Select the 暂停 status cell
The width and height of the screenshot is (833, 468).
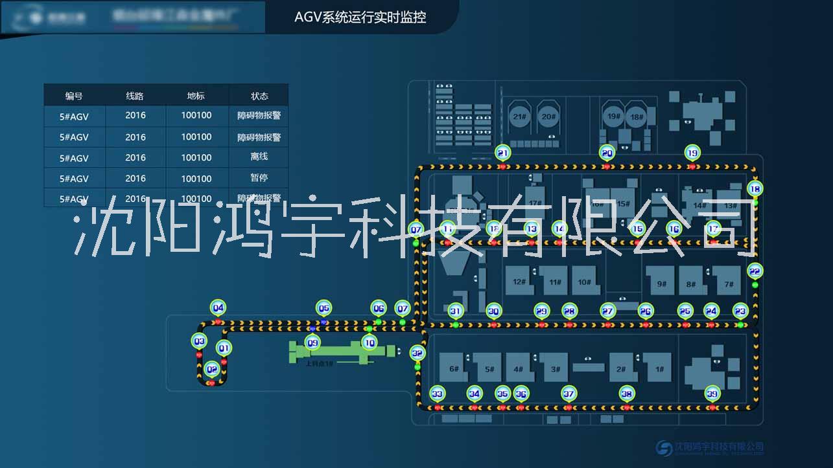click(x=259, y=177)
